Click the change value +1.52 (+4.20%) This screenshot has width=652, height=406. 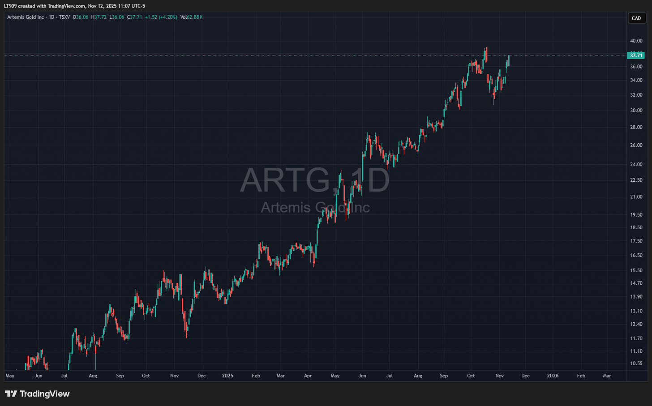pyautogui.click(x=161, y=17)
